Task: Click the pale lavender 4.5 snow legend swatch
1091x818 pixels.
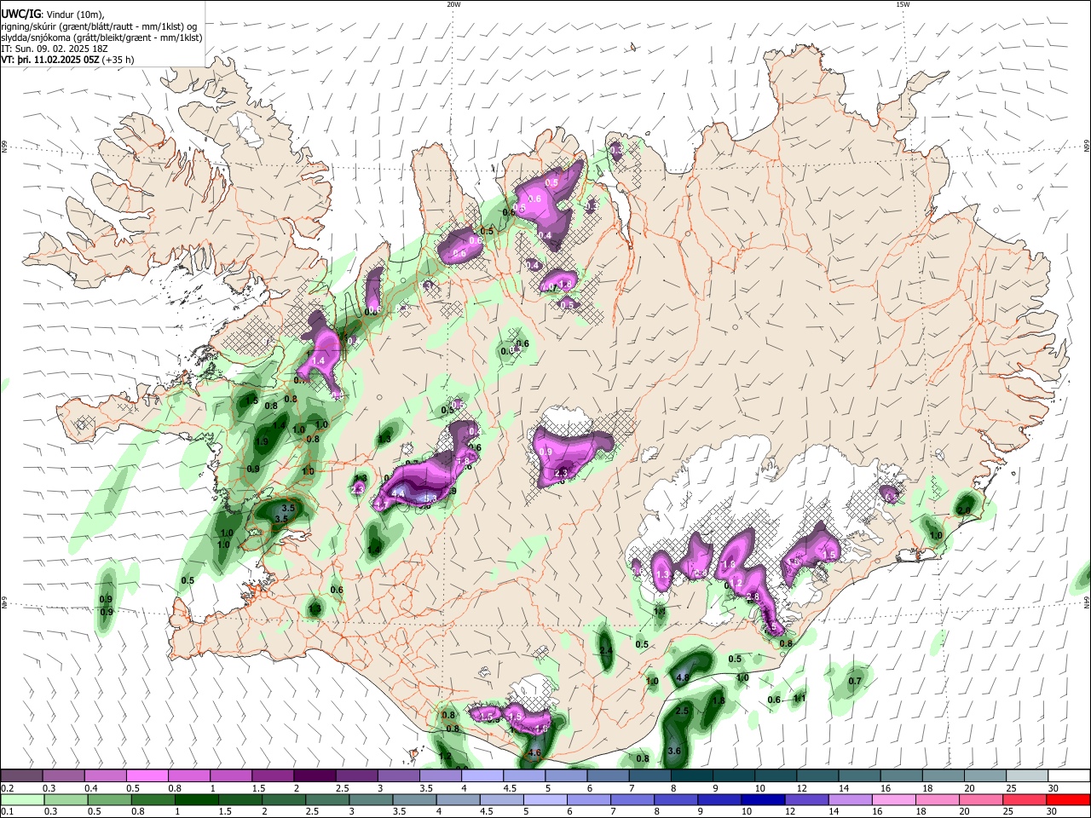Action: coord(524,775)
